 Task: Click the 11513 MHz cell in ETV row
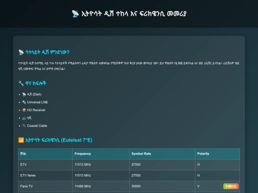(101, 164)
